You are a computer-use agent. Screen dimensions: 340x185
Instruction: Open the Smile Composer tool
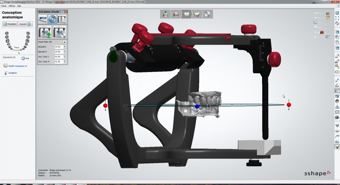(x=15, y=66)
